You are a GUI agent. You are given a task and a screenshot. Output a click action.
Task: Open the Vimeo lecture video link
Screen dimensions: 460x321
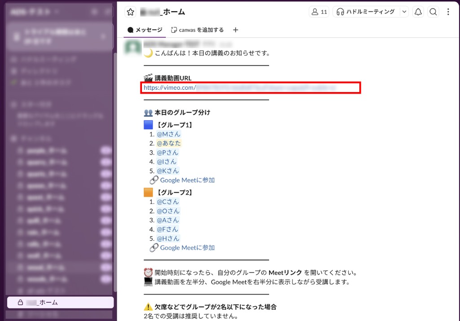(x=202, y=88)
